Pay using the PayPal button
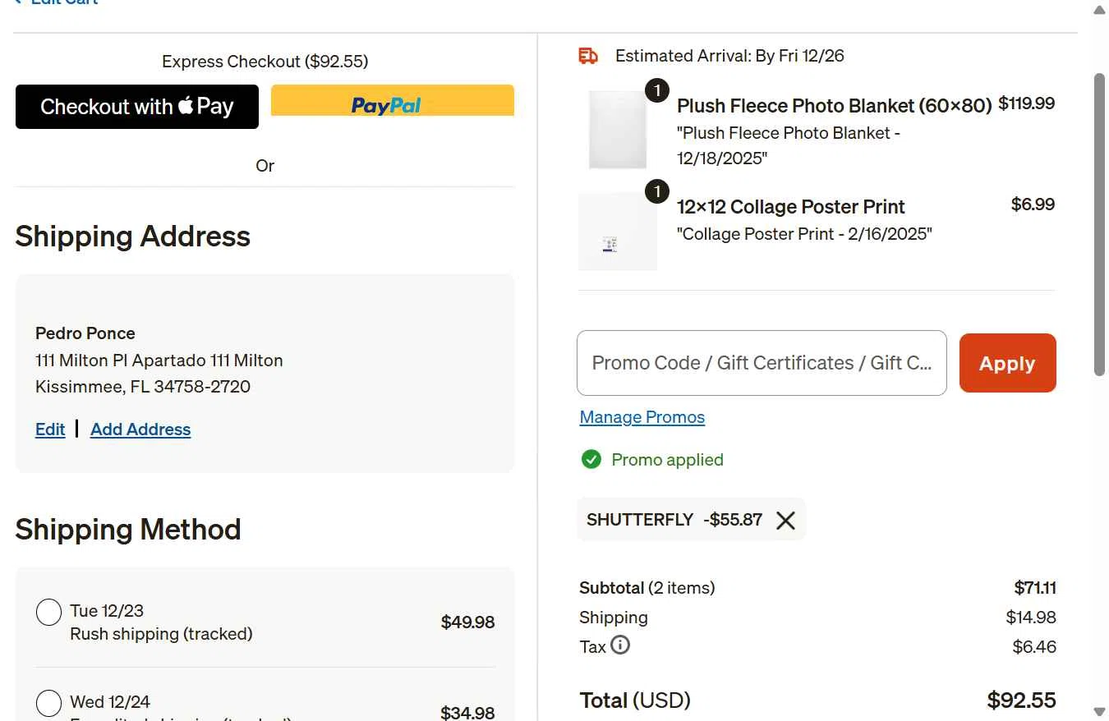 [x=393, y=101]
